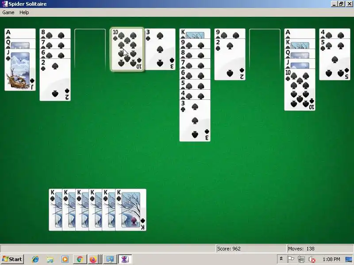Restore down the Spider Solitaire window

(341, 4)
